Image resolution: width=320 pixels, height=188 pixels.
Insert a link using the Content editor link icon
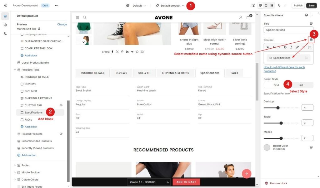pos(297,47)
